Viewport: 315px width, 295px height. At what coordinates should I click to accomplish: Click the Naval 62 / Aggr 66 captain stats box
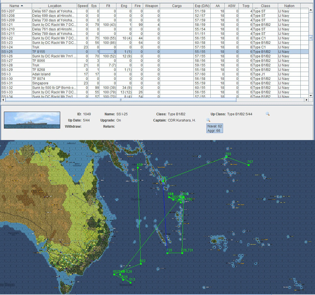215,128
